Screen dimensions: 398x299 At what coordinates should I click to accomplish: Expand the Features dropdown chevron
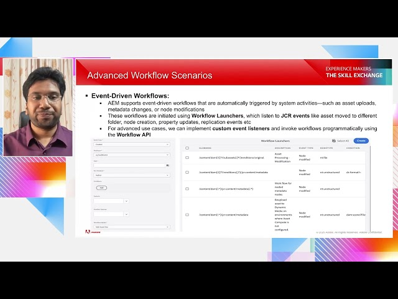click(x=126, y=201)
